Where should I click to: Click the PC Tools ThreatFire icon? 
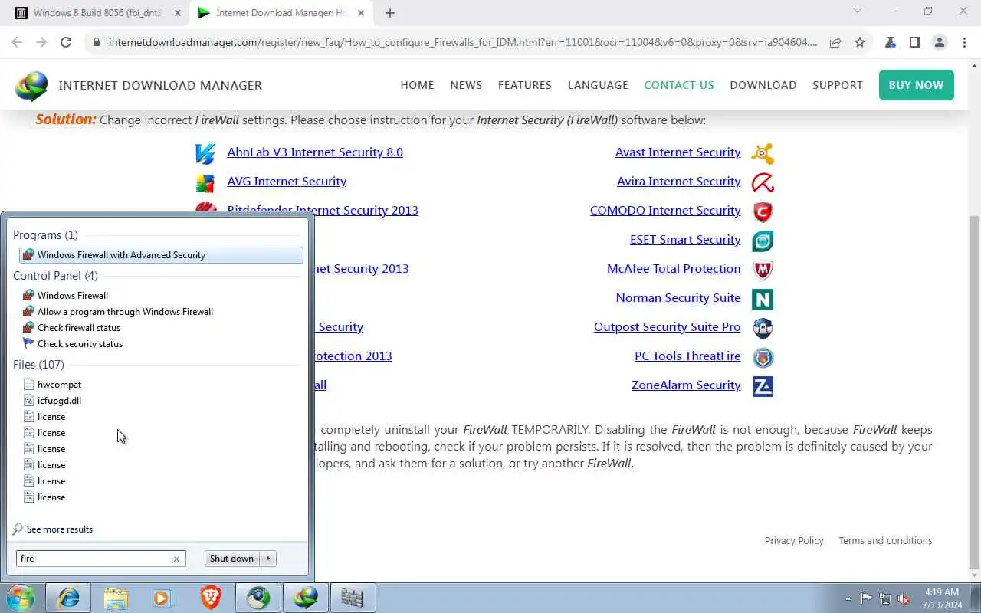coord(763,357)
